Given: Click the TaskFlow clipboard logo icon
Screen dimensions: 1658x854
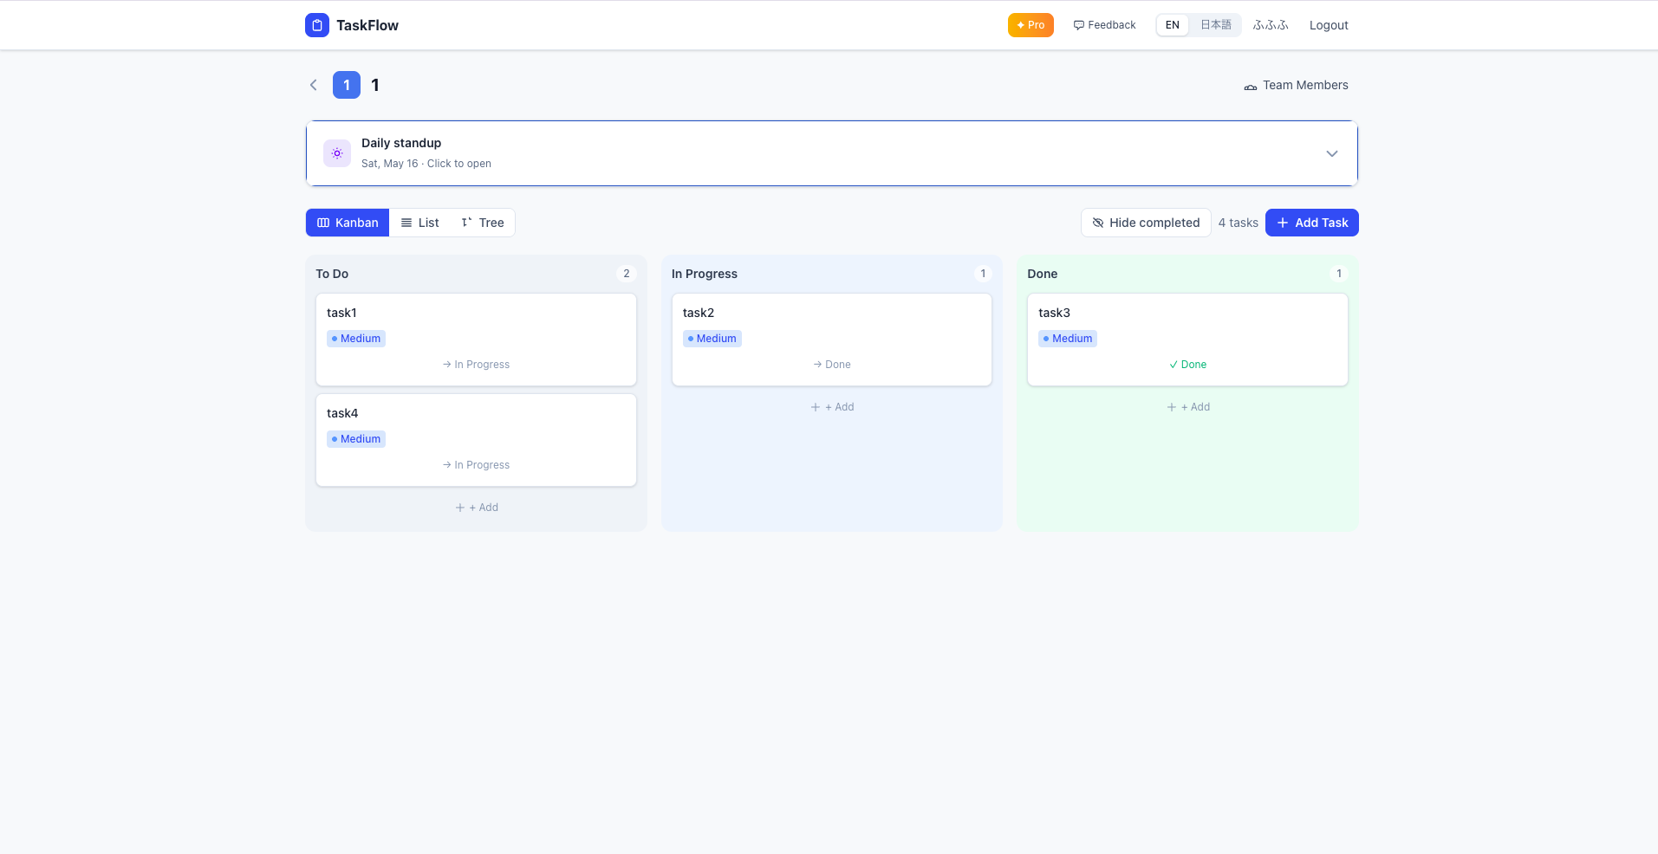Looking at the screenshot, I should [317, 25].
